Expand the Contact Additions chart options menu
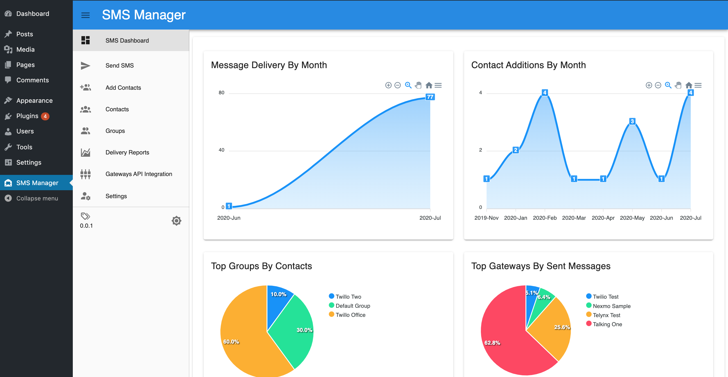This screenshot has height=377, width=728. tap(699, 85)
